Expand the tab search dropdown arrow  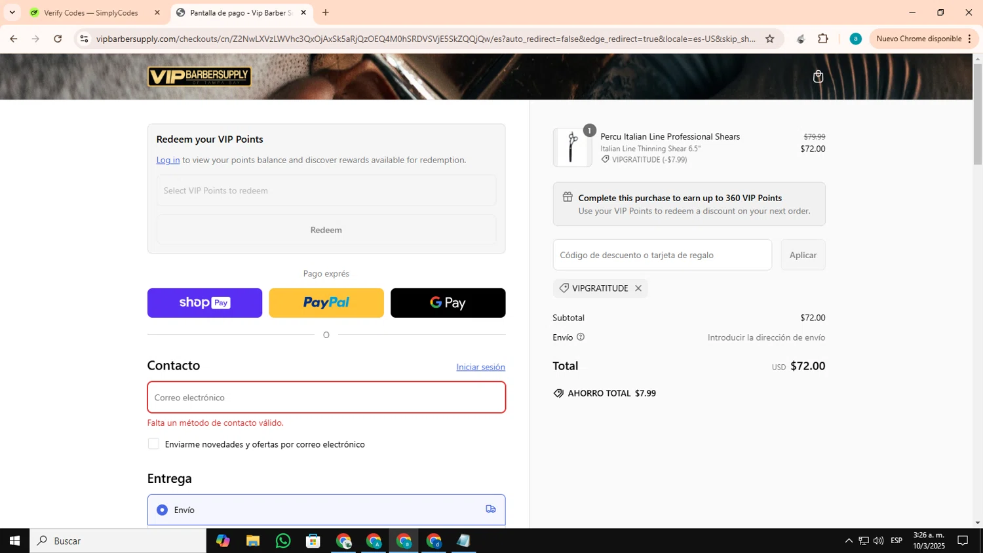point(12,12)
